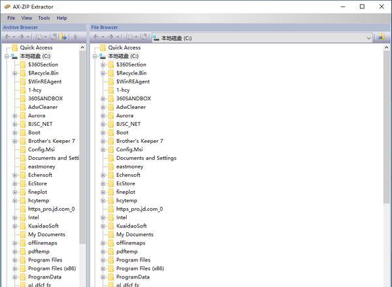The image size is (392, 287).
Task: Click Archive Browser scrollbar up arrow
Action: coord(82,48)
